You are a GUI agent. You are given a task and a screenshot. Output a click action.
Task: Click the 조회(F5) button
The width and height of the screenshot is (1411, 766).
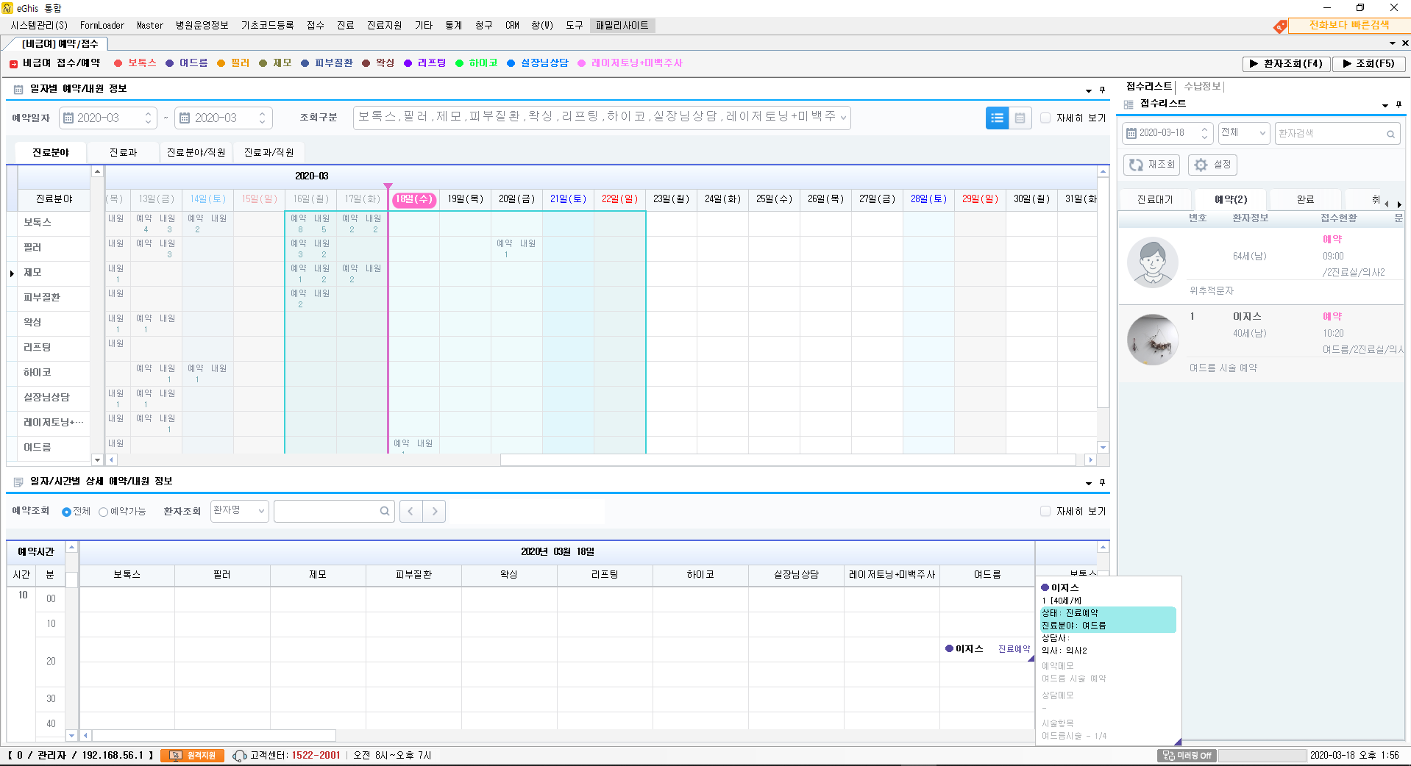[1368, 63]
